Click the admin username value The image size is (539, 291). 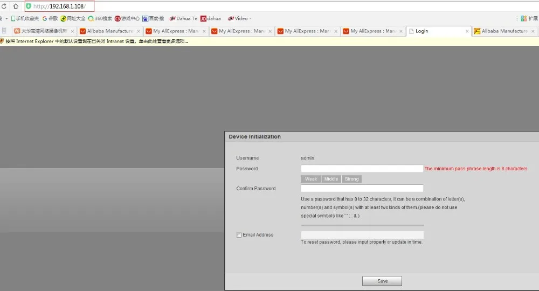[x=307, y=158]
